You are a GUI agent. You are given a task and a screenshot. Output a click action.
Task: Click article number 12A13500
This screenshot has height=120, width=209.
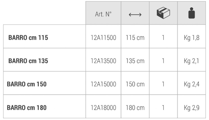click(x=103, y=61)
